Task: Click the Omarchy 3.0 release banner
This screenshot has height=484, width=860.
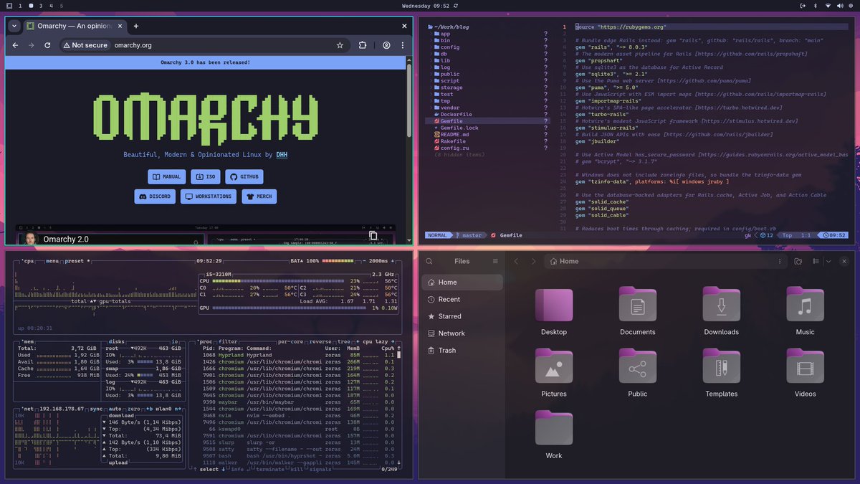Action: tap(205, 62)
